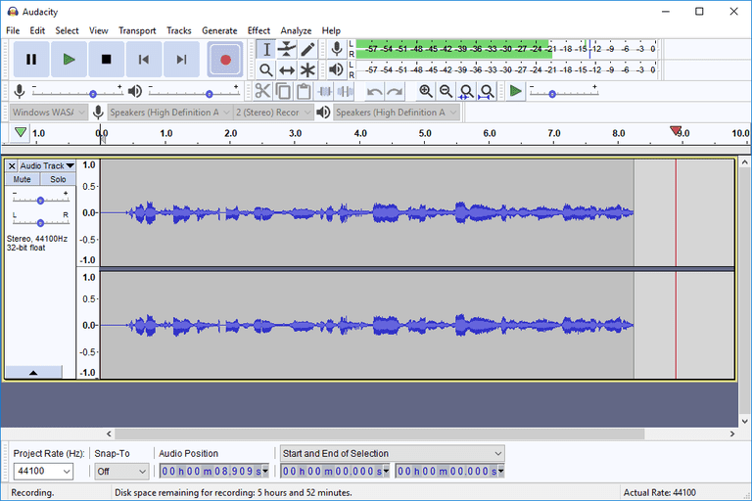Image resolution: width=752 pixels, height=501 pixels.
Task: Click the Undo arrow
Action: pyautogui.click(x=374, y=91)
